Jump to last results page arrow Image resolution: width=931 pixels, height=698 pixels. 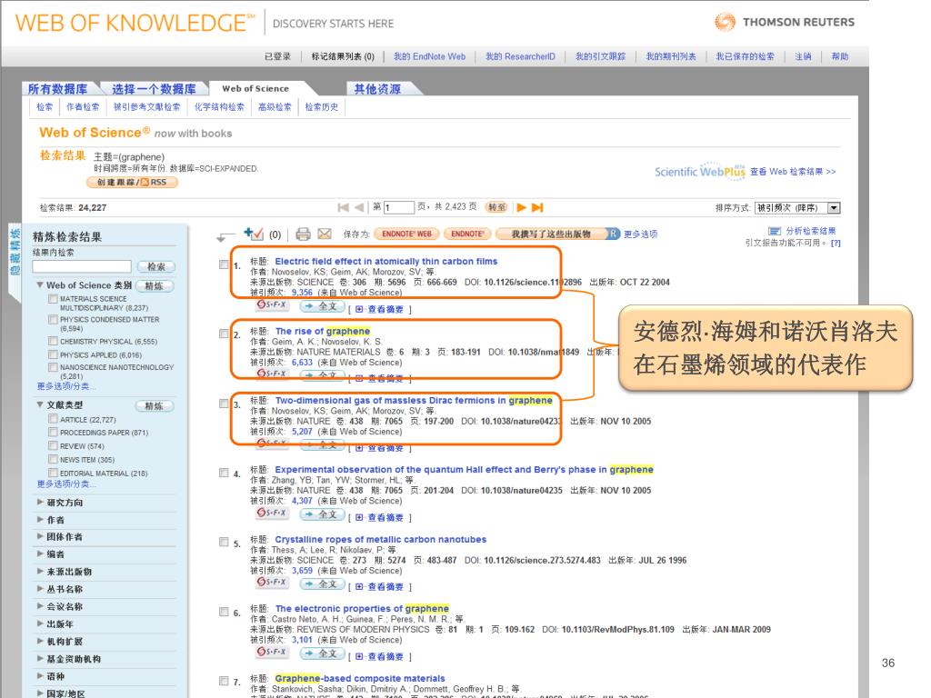tap(537, 207)
